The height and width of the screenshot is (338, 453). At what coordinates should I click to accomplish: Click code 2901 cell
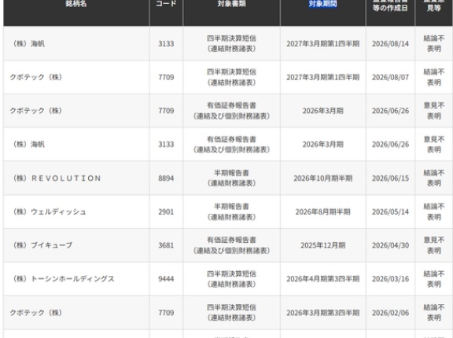pyautogui.click(x=166, y=212)
